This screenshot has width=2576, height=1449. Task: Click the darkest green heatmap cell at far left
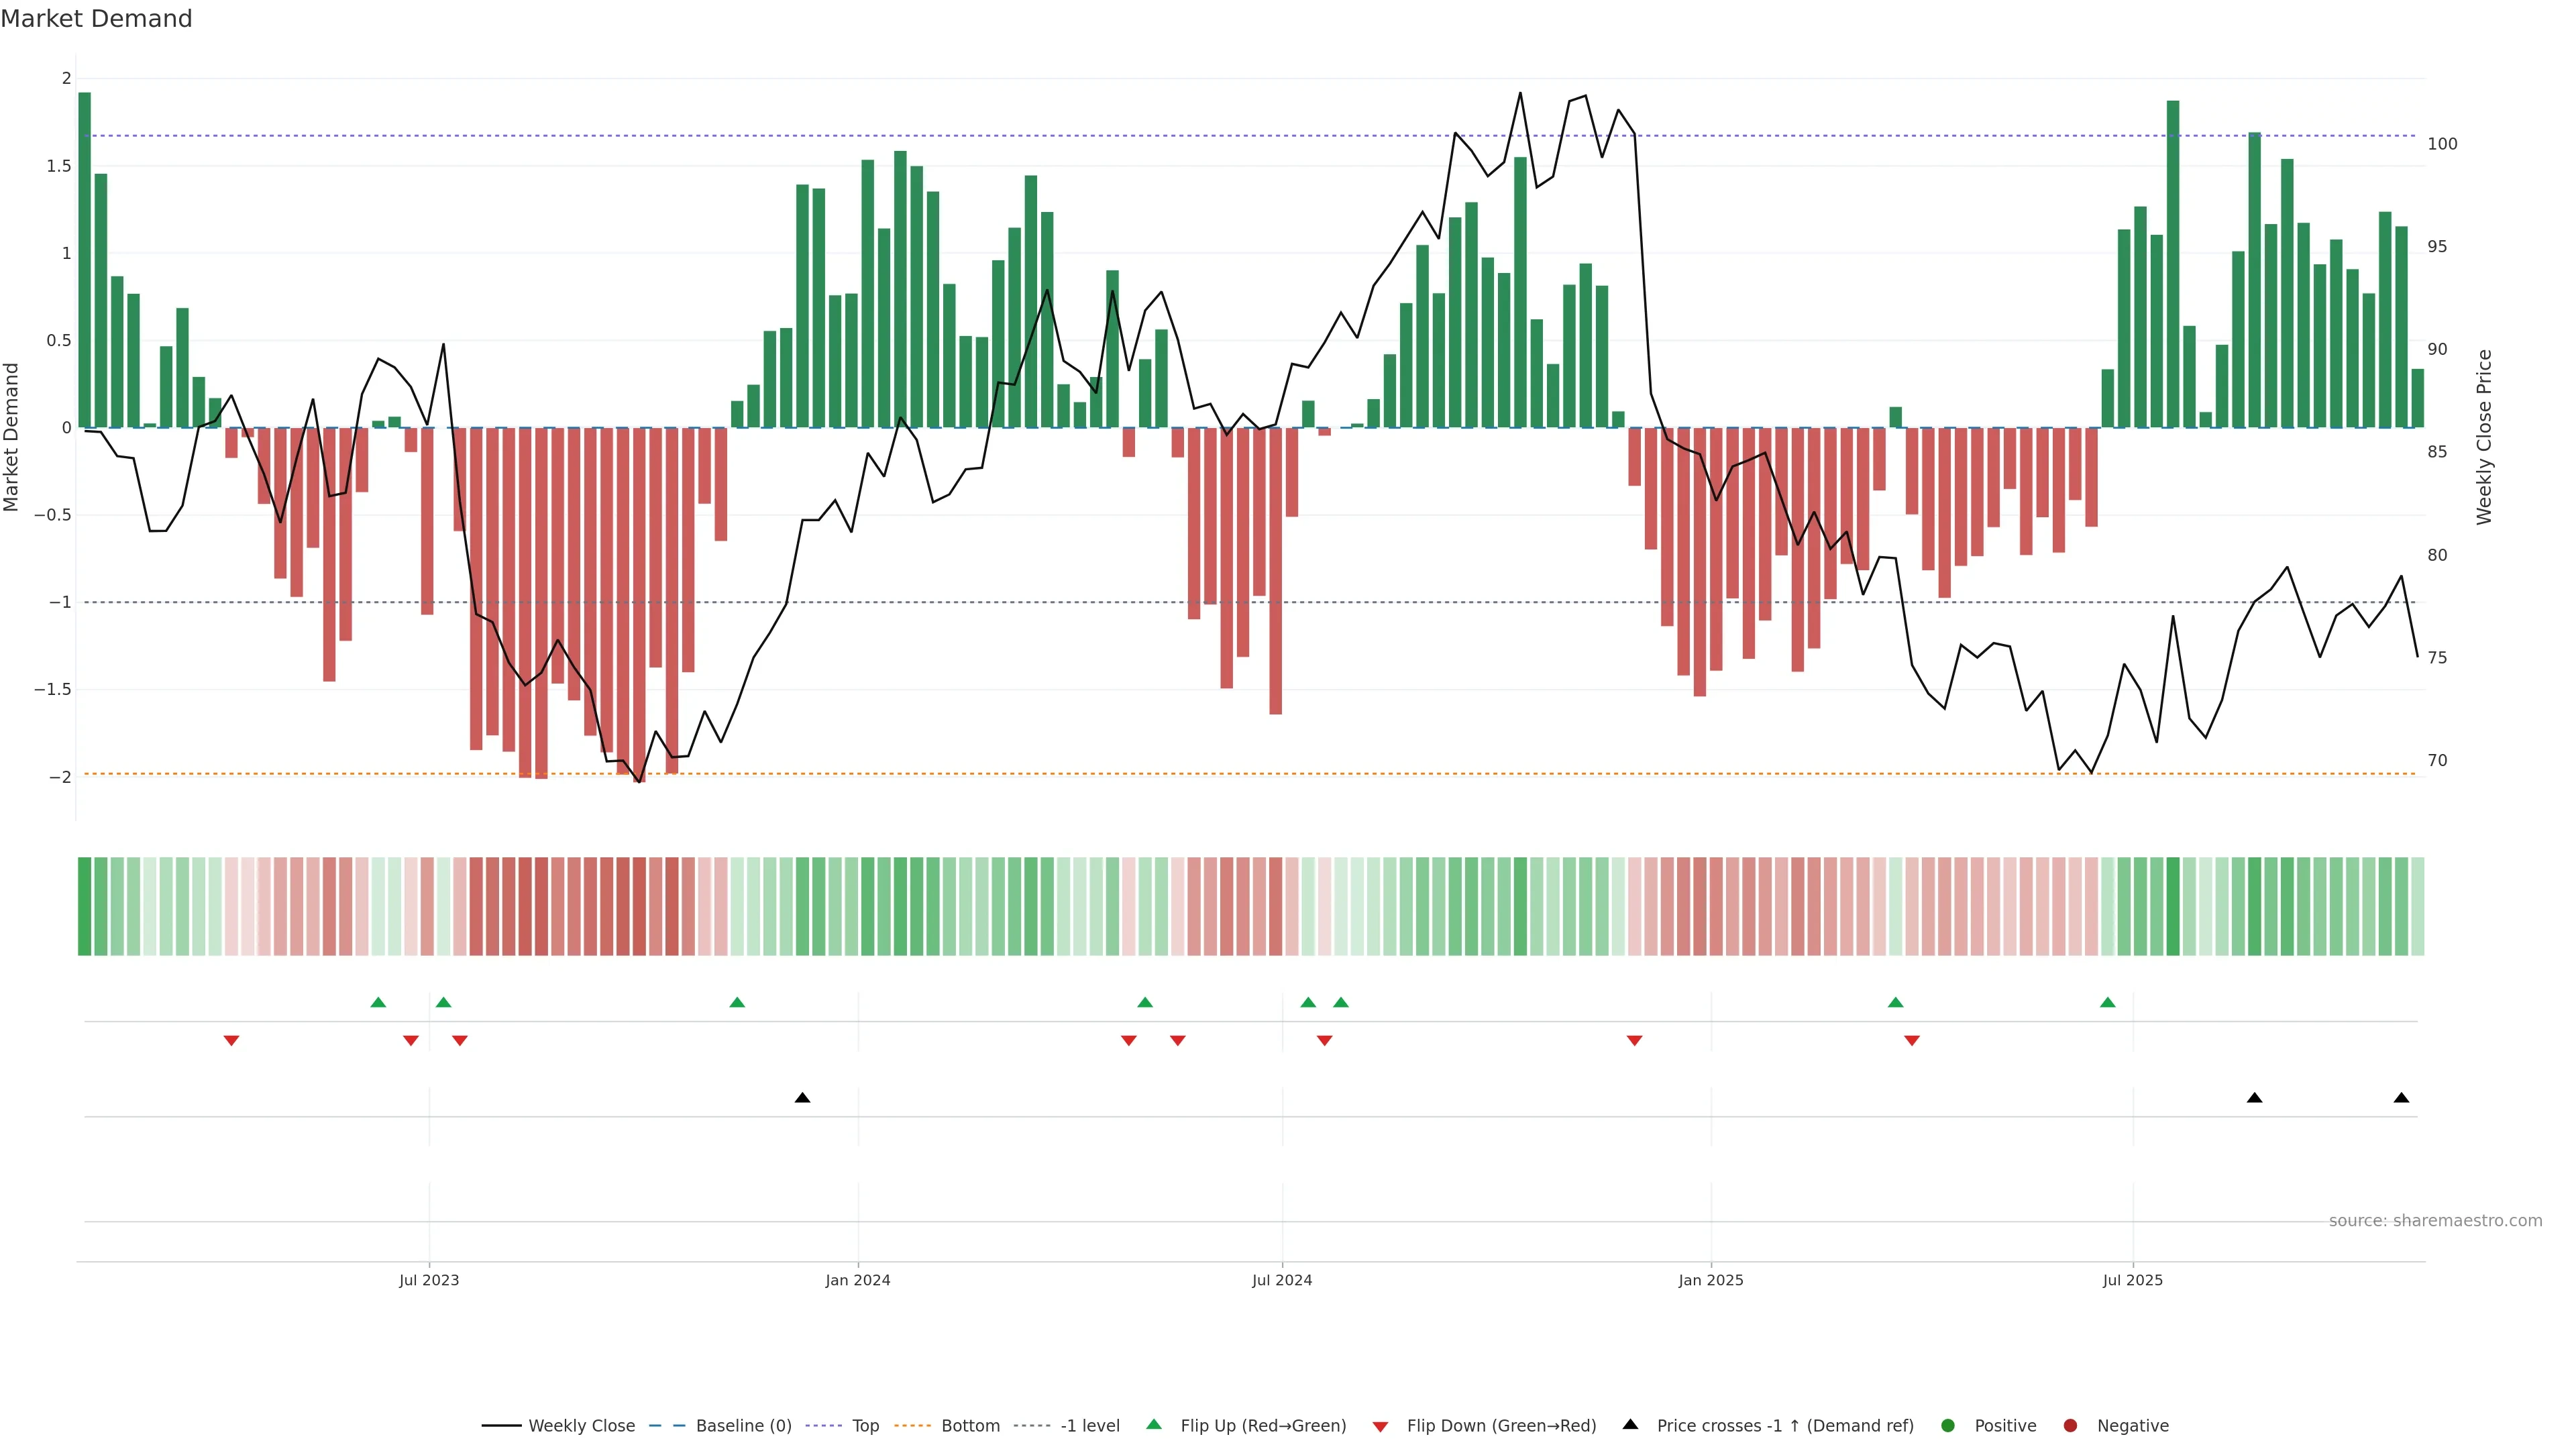point(84,906)
